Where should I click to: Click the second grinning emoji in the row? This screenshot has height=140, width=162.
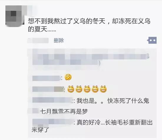pyautogui.click(x=79, y=89)
